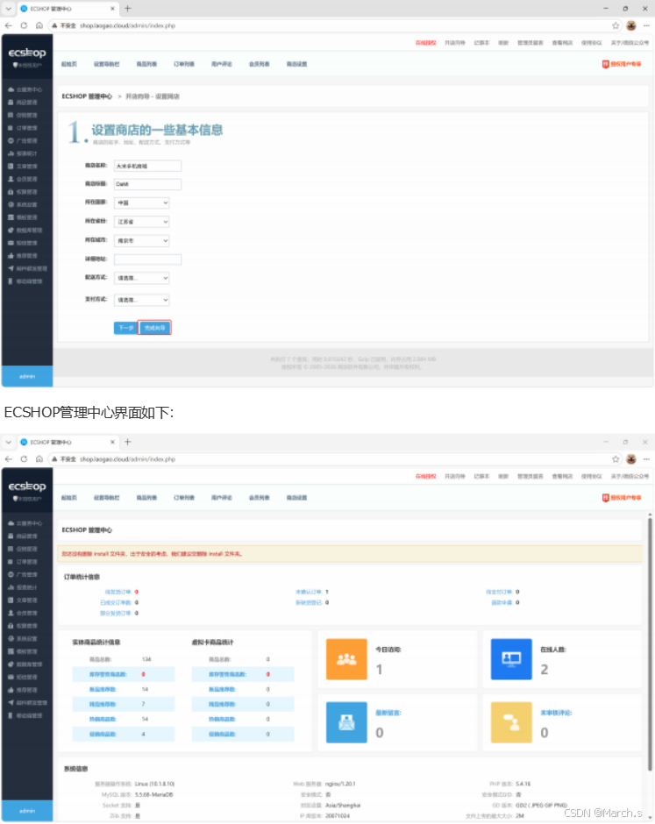
Task: Open report statistics chart icon in wizard page sidebar
Action: click(x=11, y=153)
